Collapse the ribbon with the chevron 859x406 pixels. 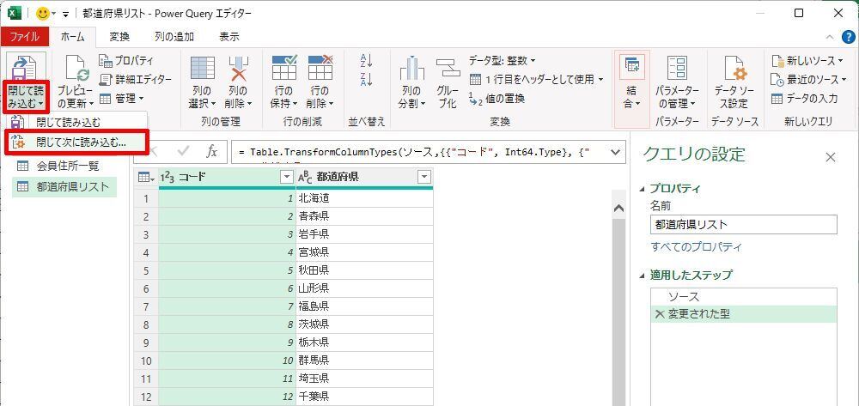tap(831, 37)
